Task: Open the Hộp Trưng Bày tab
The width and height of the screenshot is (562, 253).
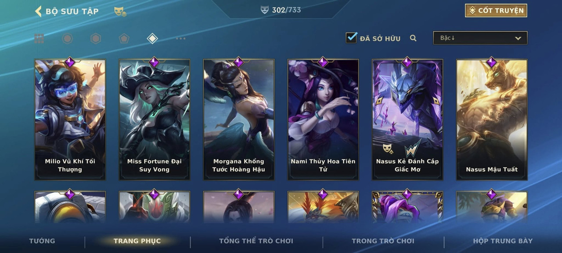Action: pos(503,241)
